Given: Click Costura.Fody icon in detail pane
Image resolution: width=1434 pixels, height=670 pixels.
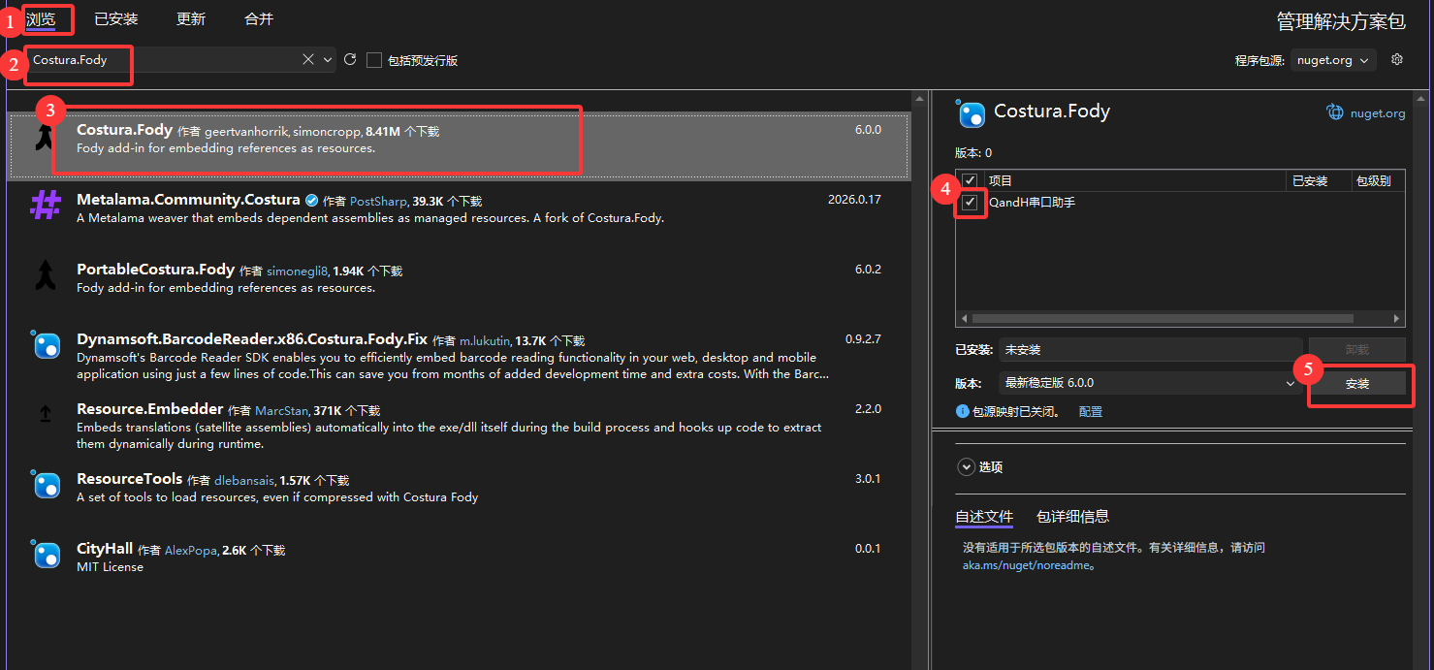Looking at the screenshot, I should click(x=971, y=113).
